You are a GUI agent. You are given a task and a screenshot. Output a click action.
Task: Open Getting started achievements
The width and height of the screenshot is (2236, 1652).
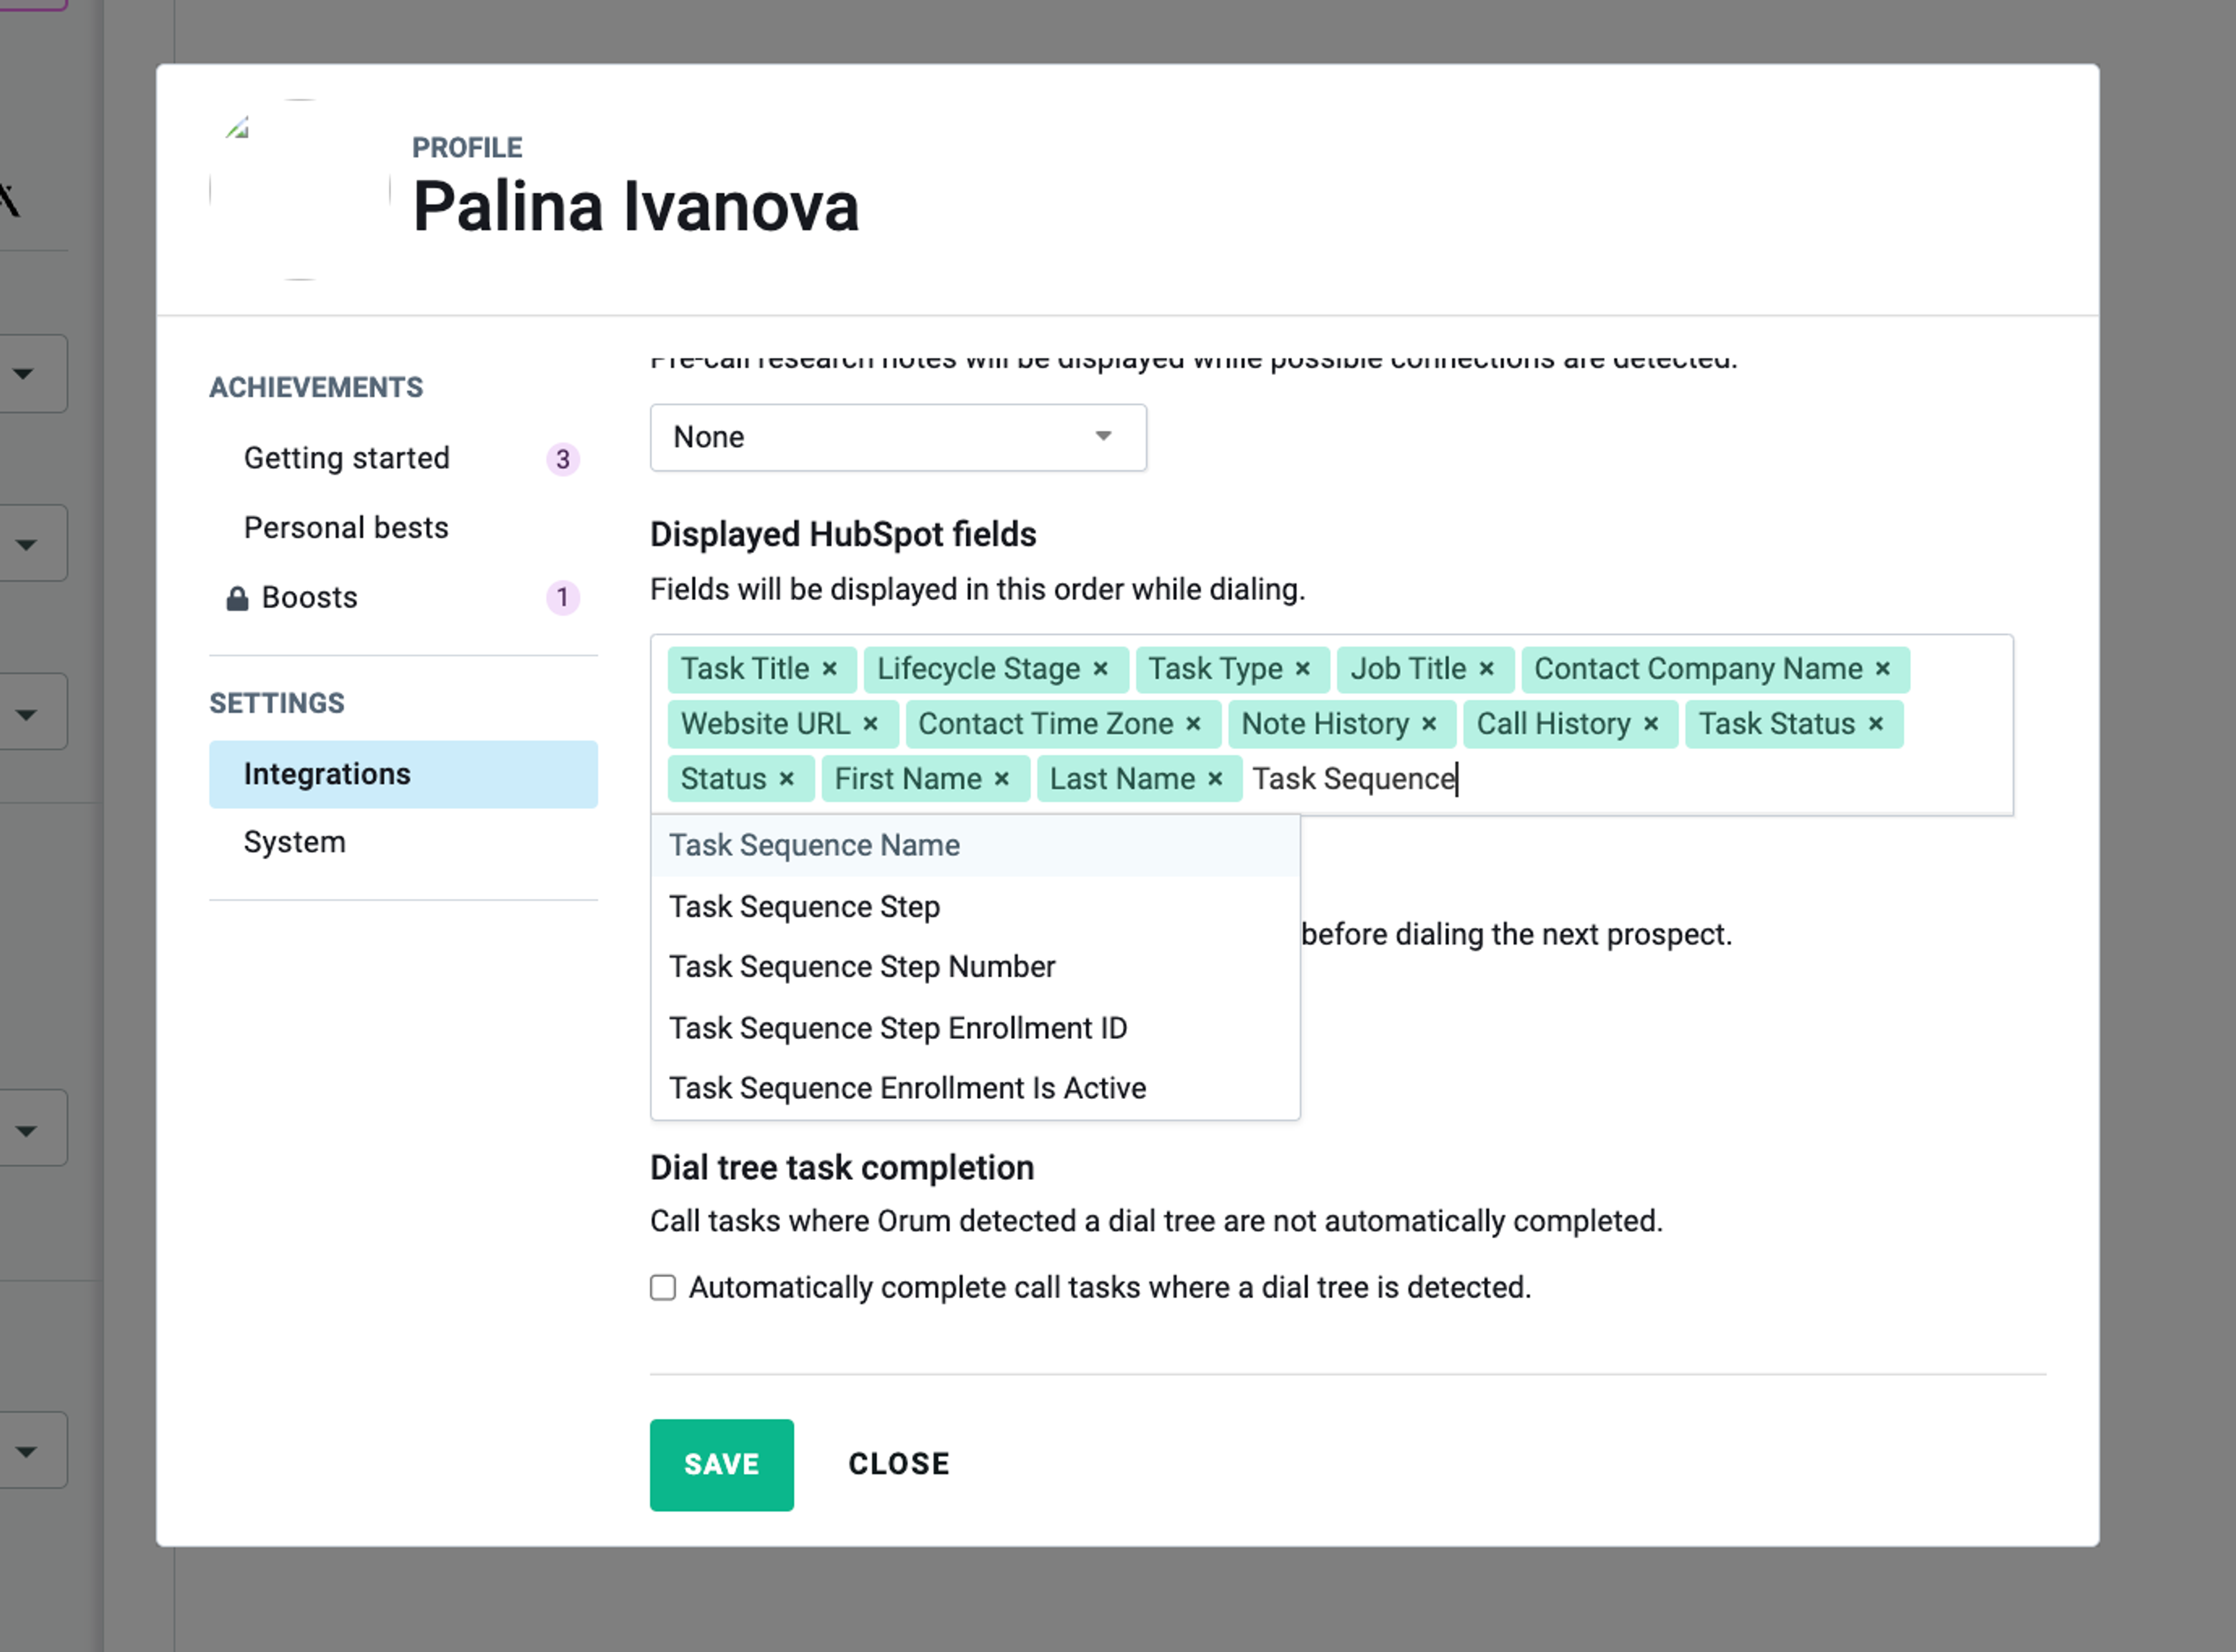coord(346,458)
